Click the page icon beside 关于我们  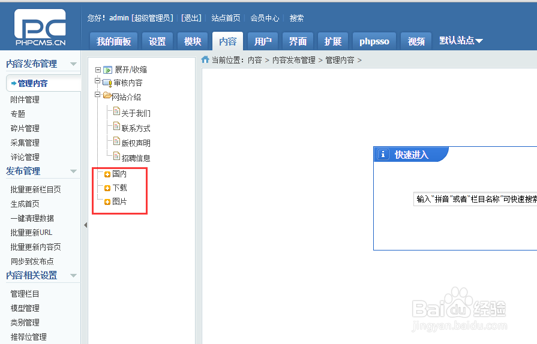click(x=116, y=111)
